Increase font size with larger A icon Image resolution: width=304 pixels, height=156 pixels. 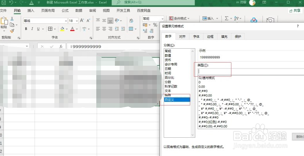click(x=82, y=20)
